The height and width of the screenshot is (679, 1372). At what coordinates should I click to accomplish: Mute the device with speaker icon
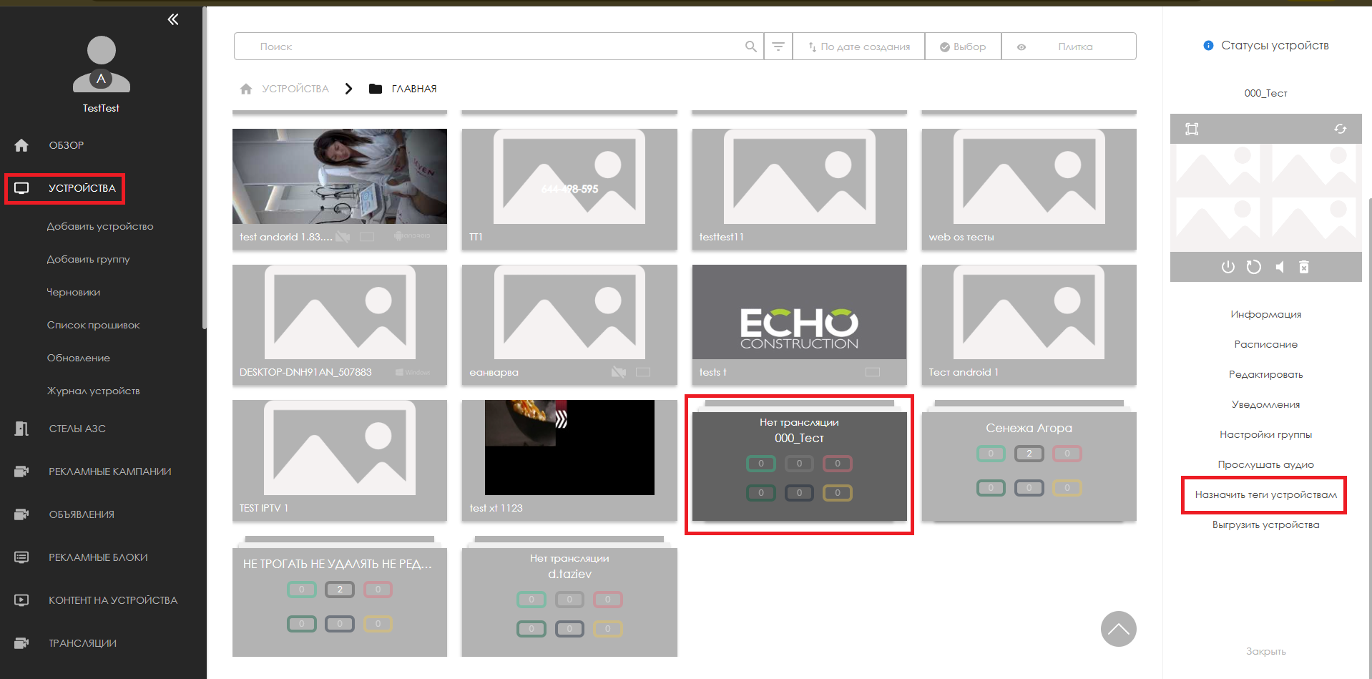(1279, 267)
